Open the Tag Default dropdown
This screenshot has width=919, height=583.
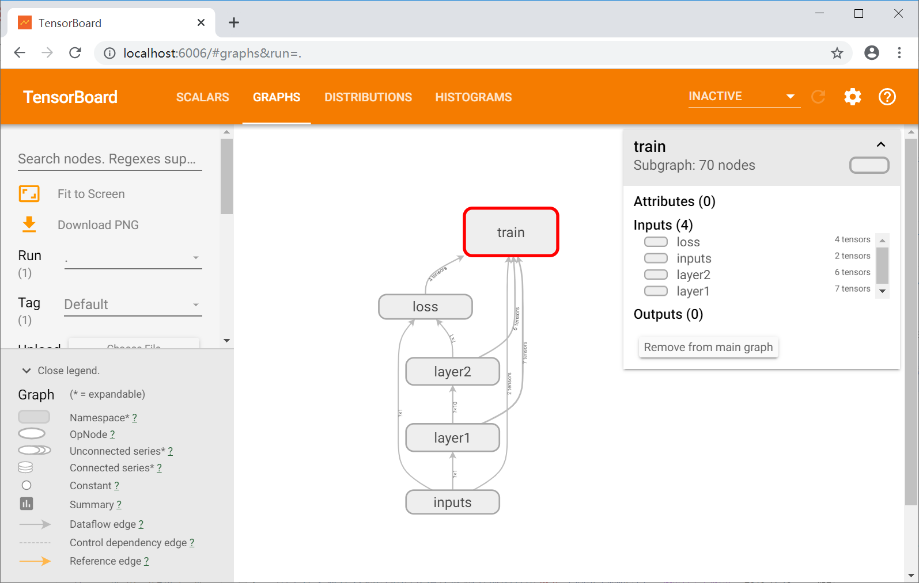pos(133,304)
